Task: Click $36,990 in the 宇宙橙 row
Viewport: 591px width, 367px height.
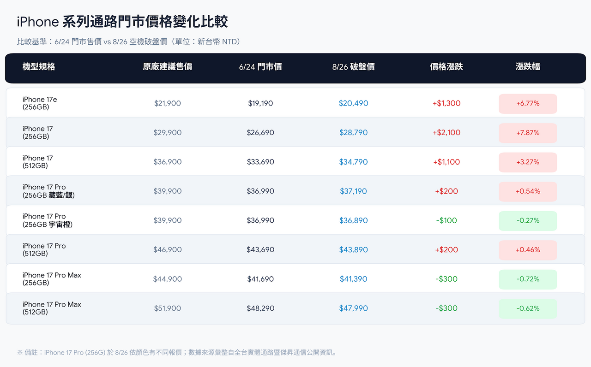Action: 260,220
